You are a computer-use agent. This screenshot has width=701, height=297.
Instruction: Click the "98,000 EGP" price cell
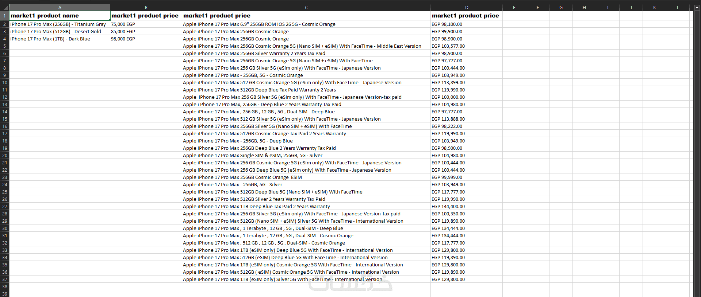pos(146,39)
